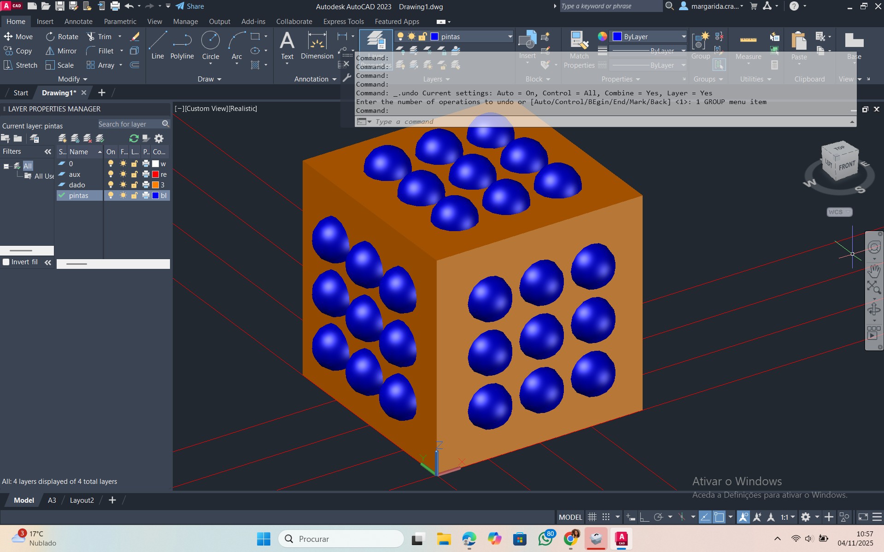
Task: Switch to the A3 layout tab
Action: click(x=52, y=500)
